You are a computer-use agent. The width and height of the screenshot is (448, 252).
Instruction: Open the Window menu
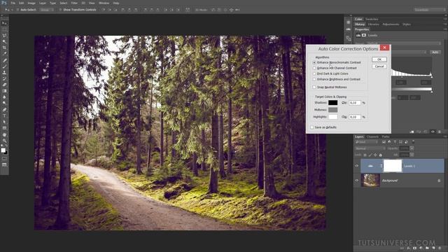[x=104, y=3]
